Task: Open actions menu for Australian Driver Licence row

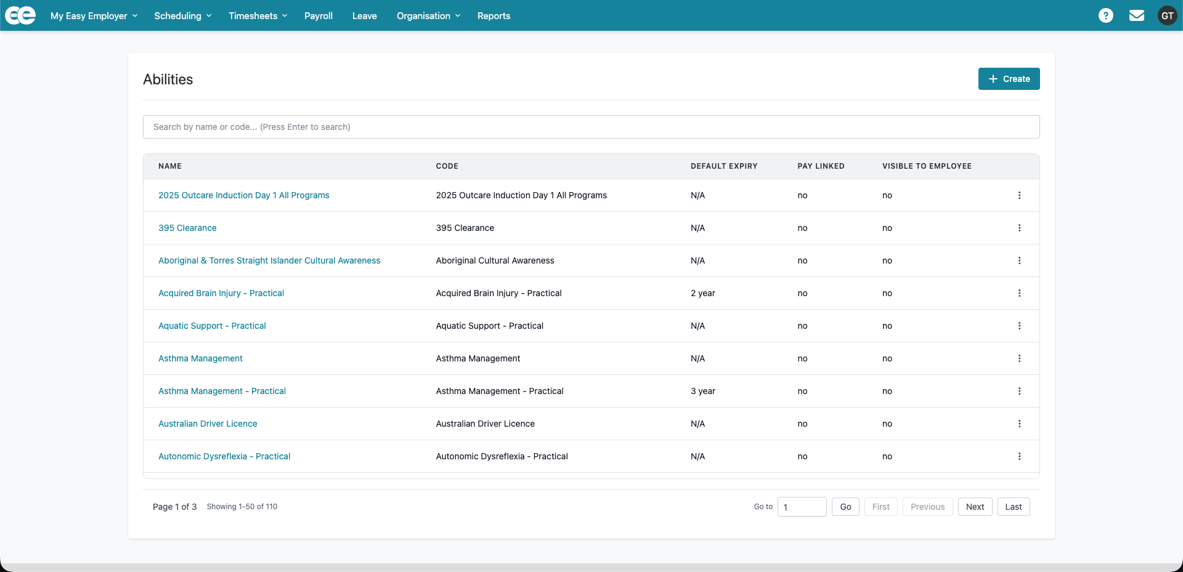Action: (1019, 424)
